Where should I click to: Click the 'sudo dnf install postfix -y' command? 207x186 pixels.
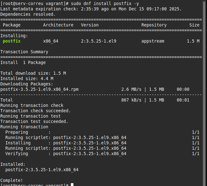[x=107, y=3]
